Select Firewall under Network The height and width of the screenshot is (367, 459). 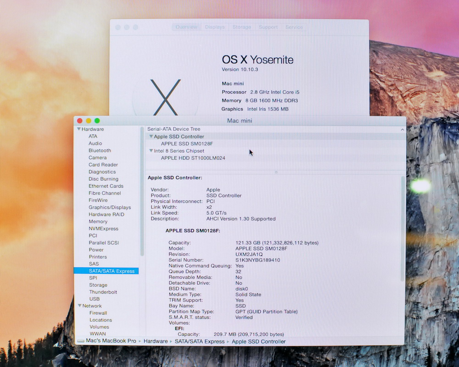pyautogui.click(x=98, y=313)
